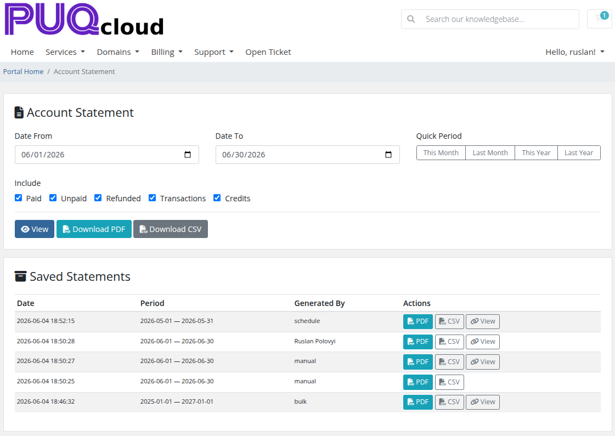Image resolution: width=615 pixels, height=436 pixels.
Task: Select the This Year quick period
Action: click(536, 153)
